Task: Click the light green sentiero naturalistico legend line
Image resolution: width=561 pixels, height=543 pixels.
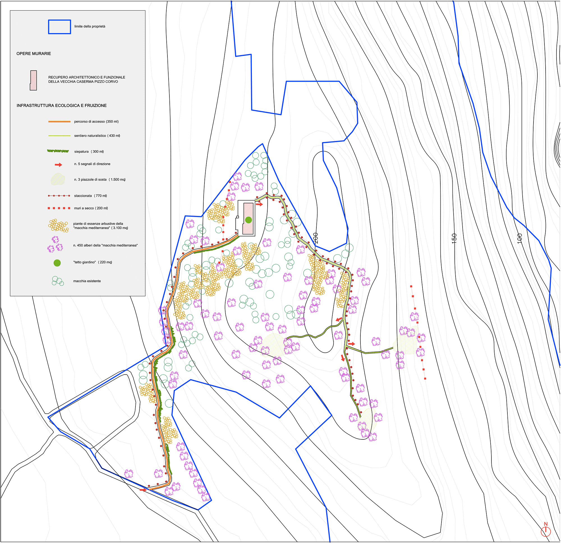Action: pos(59,136)
